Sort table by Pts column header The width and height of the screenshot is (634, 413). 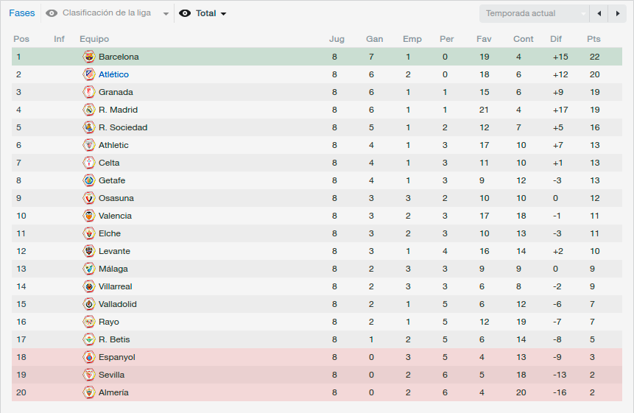[x=594, y=39]
